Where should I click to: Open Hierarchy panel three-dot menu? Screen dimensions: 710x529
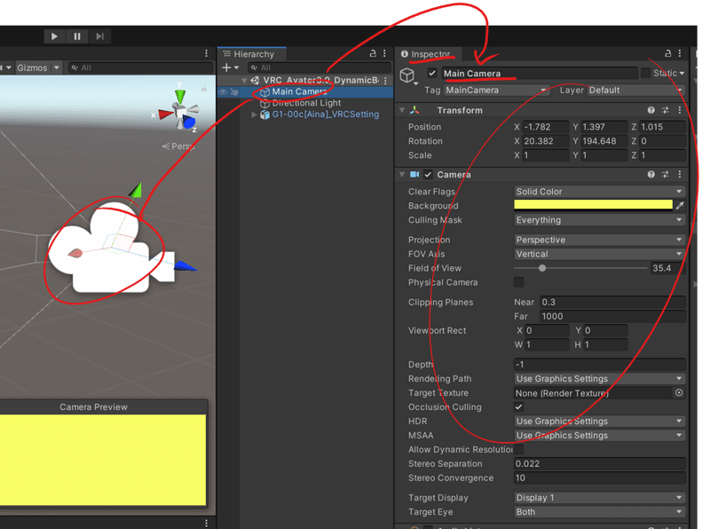tap(384, 53)
